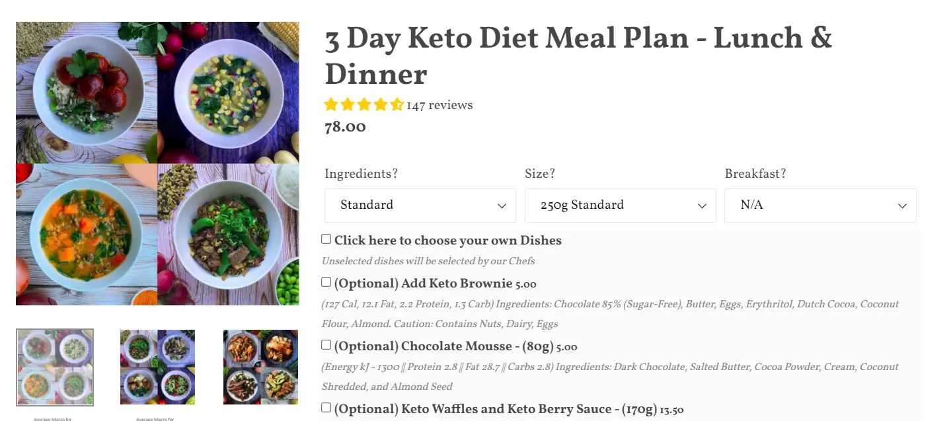Click the Size dropdown chevron arrow
Screen dimensions: 951x421
[x=702, y=206]
